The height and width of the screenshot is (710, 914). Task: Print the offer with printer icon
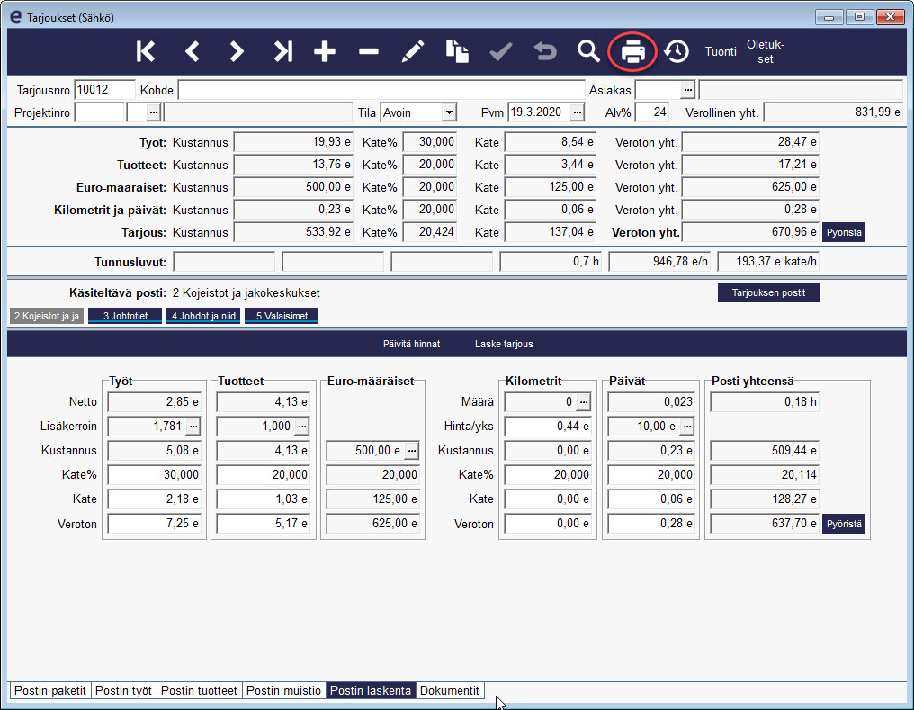[x=633, y=52]
